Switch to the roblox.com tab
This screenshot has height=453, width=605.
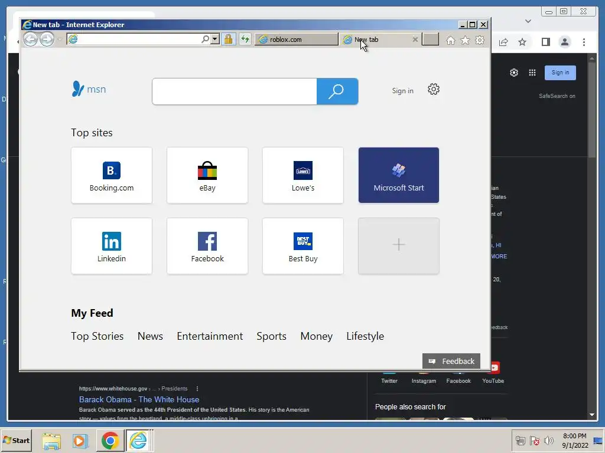click(x=297, y=40)
